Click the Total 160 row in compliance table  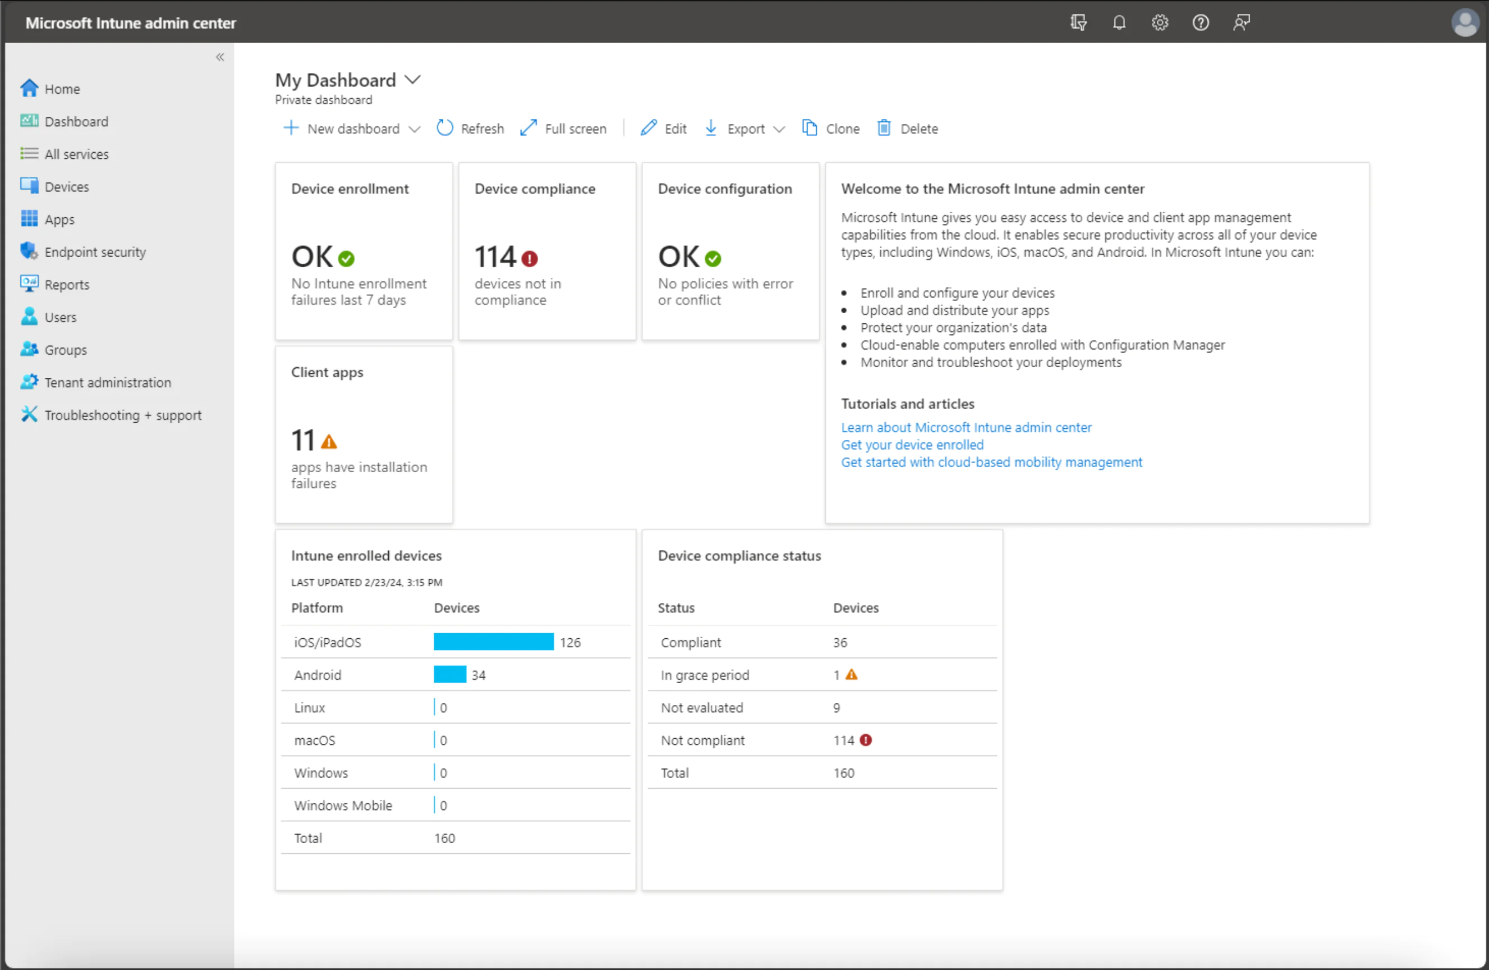click(x=822, y=772)
